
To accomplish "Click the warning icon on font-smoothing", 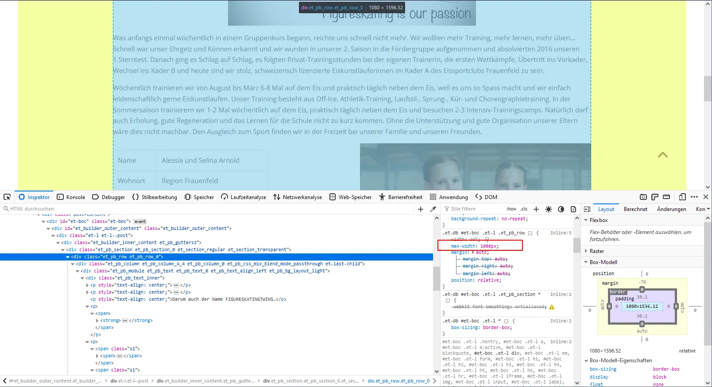I will click(x=552, y=307).
